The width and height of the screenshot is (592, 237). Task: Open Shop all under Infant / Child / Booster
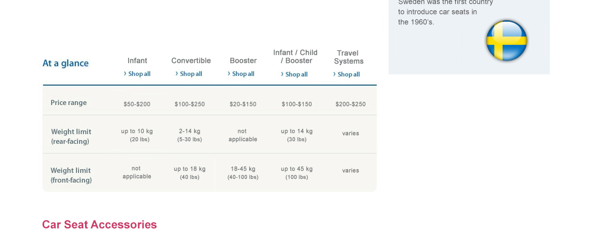(296, 74)
